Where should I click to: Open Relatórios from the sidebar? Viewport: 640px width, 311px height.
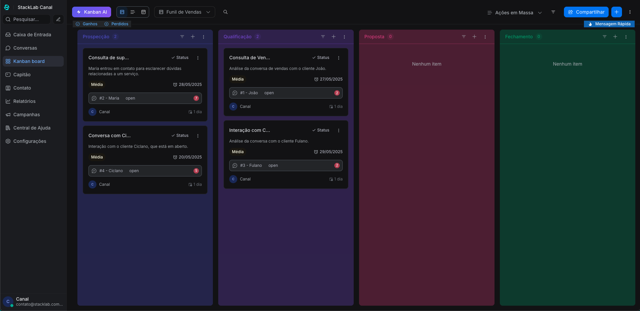click(24, 101)
